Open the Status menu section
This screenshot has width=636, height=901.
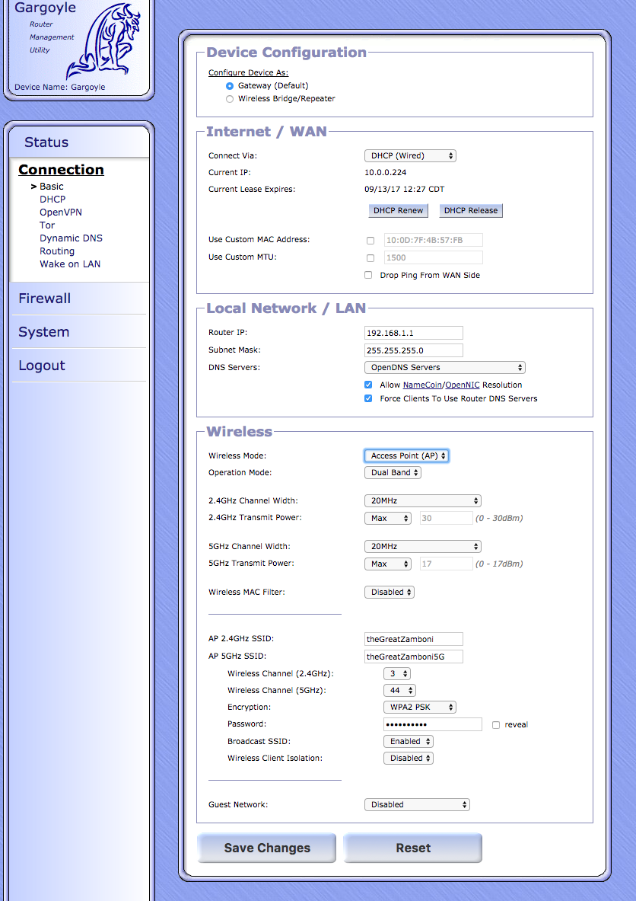46,142
